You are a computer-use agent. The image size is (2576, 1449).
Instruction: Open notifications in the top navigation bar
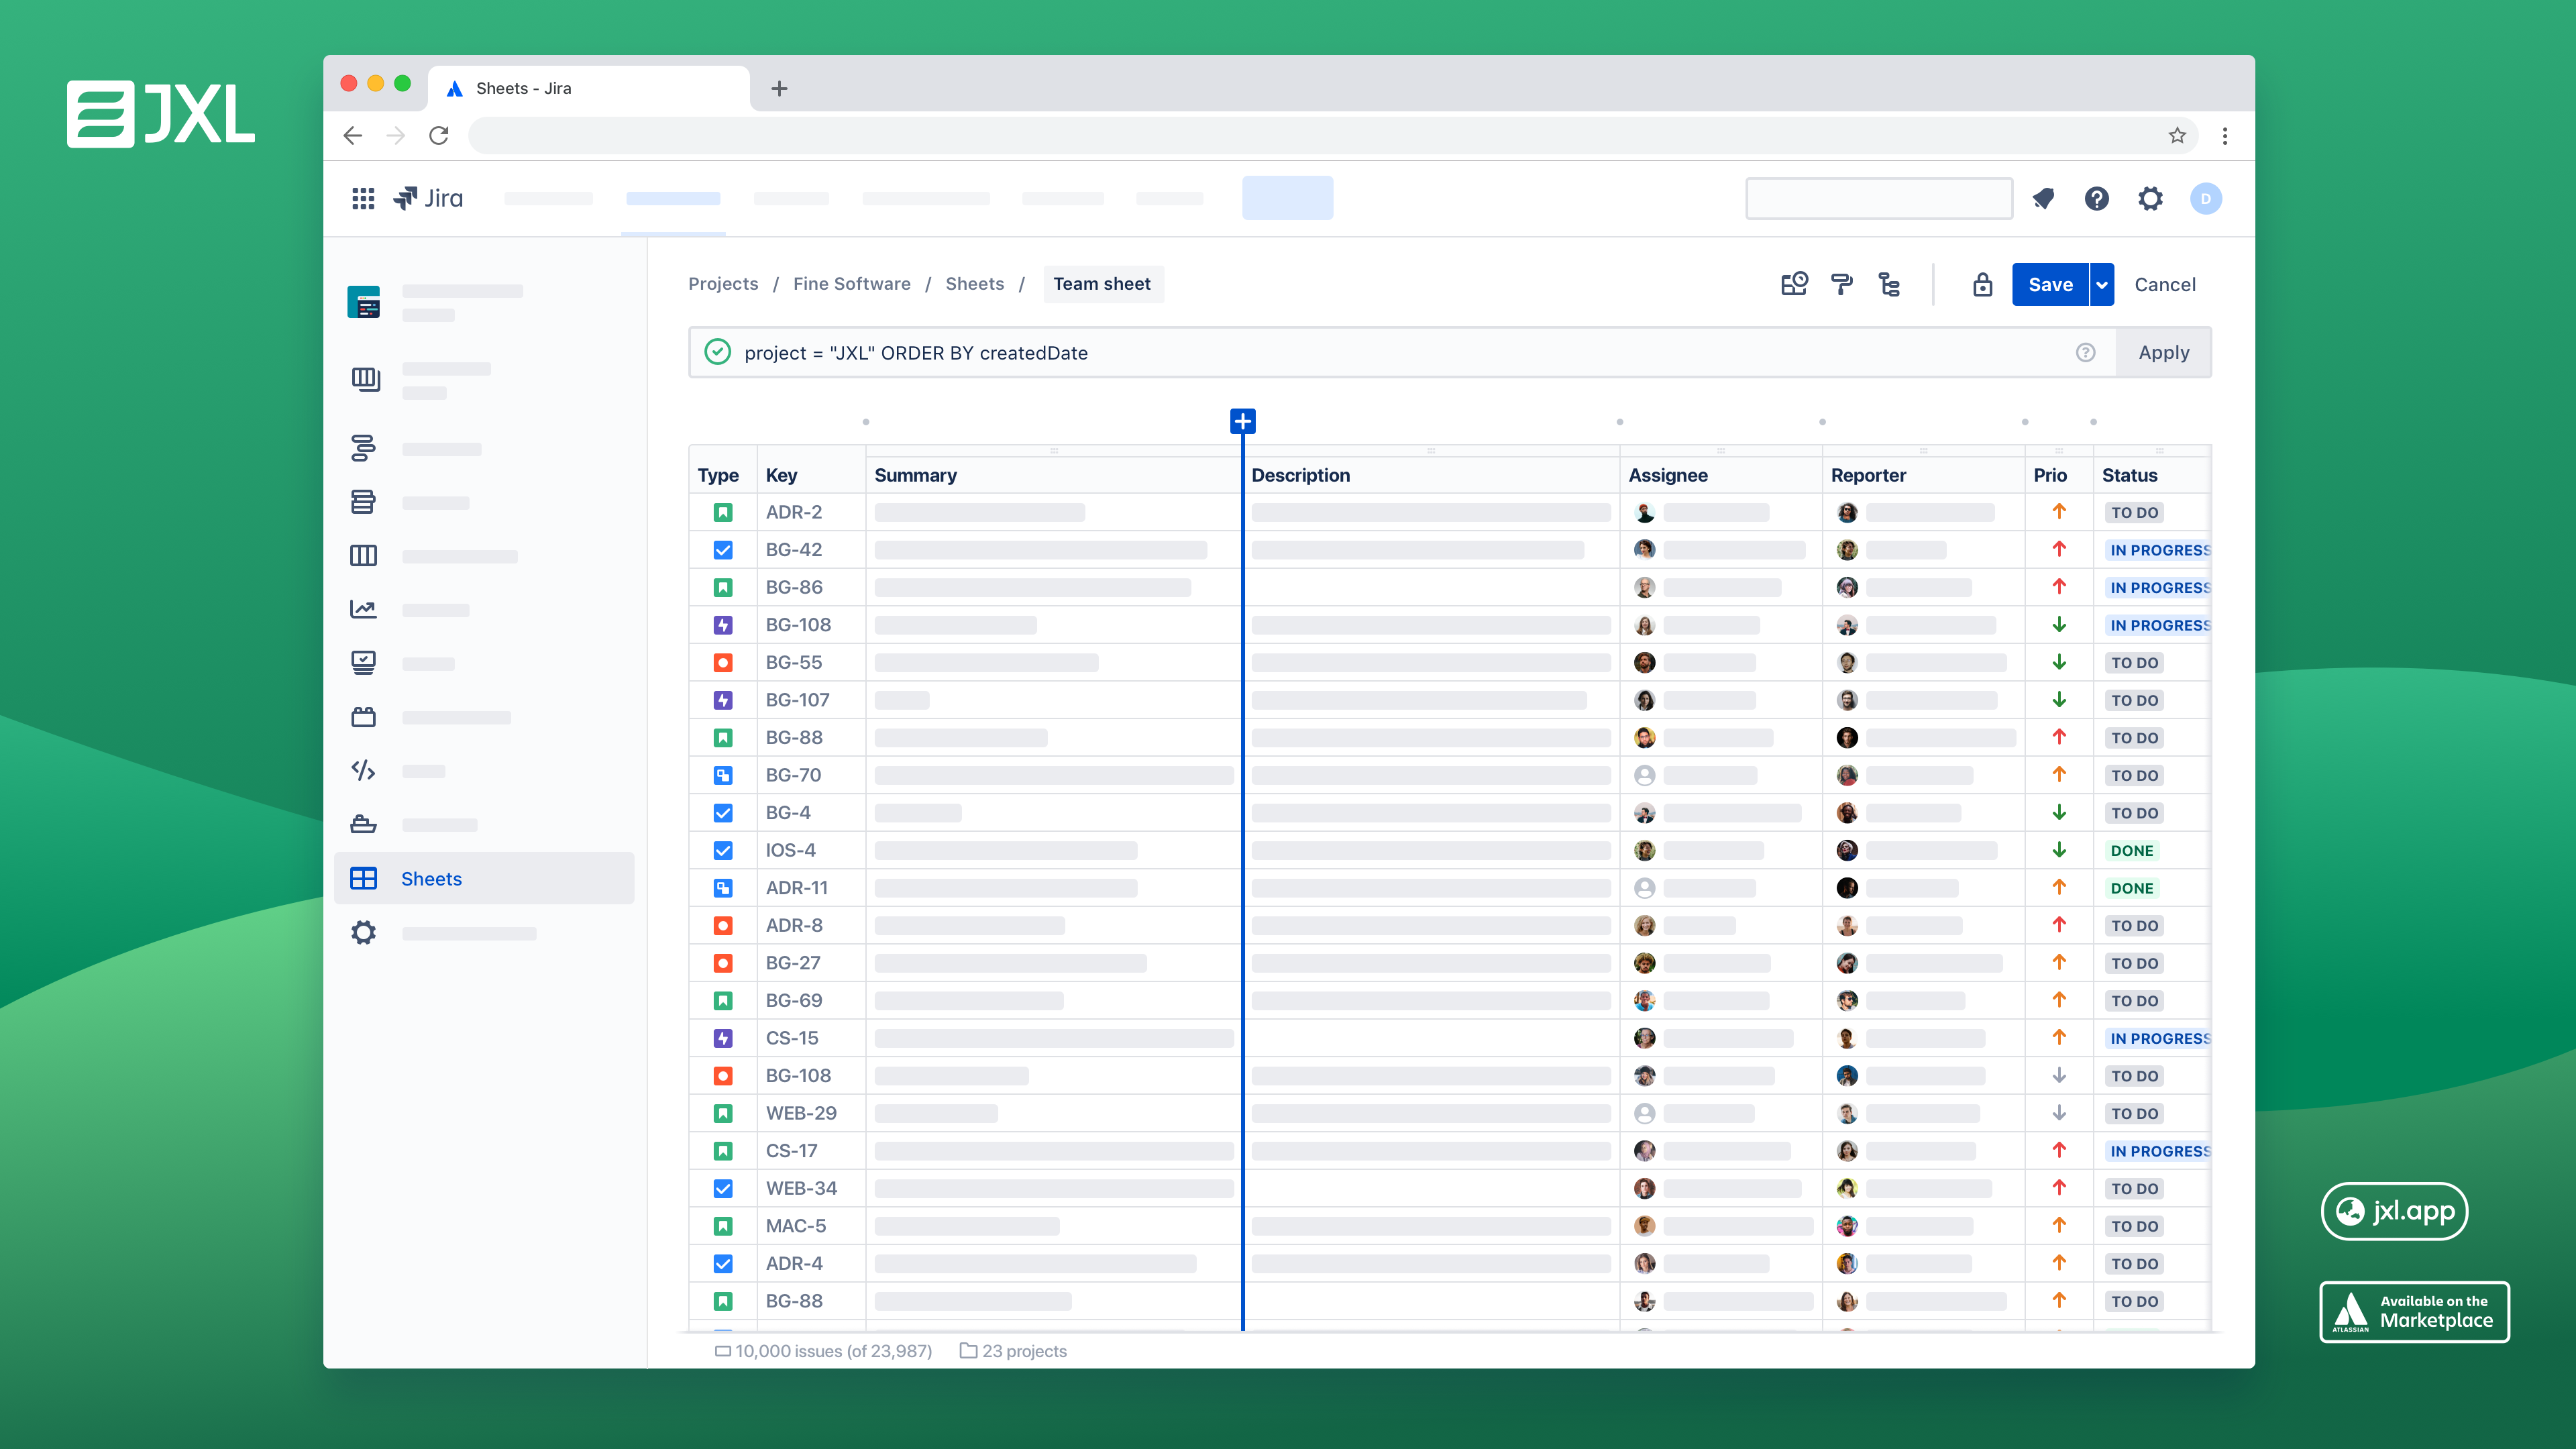2043,198
